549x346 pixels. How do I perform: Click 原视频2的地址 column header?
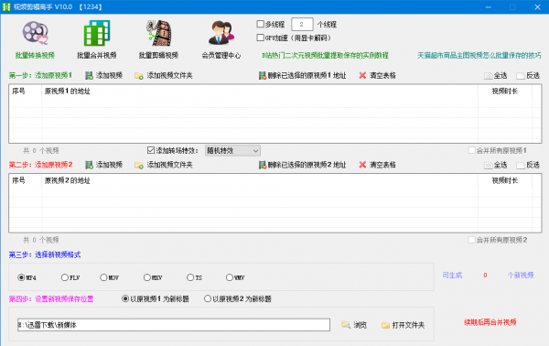point(67,180)
